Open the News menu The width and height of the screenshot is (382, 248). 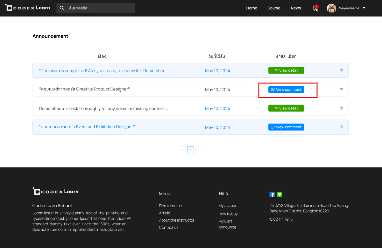[x=296, y=8]
